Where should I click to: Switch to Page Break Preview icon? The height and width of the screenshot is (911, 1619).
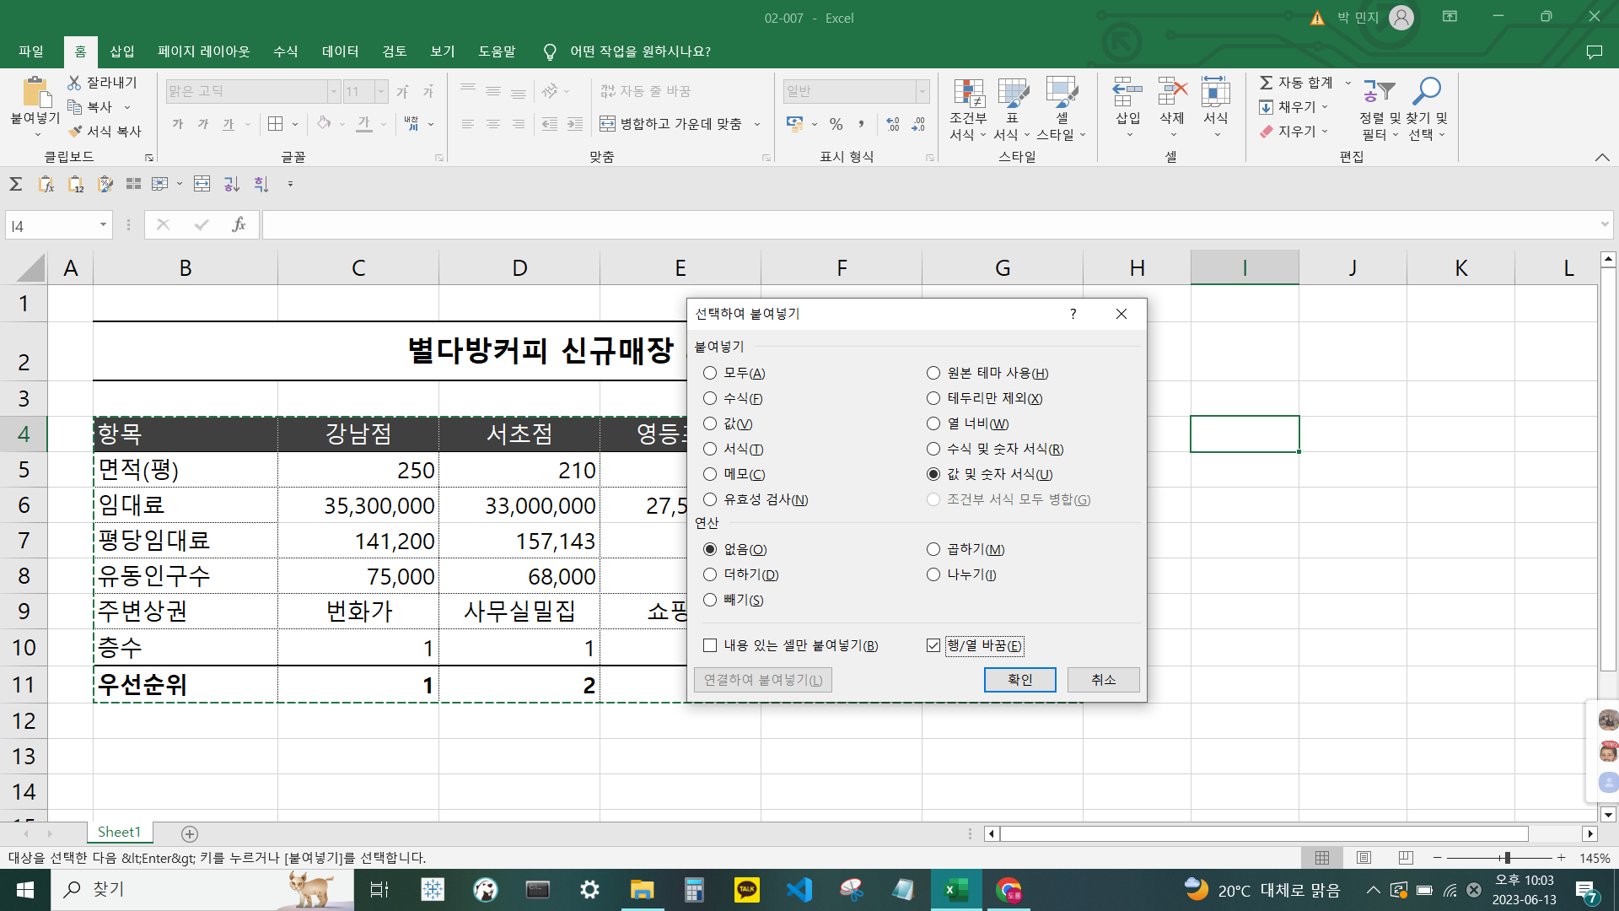[1406, 858]
